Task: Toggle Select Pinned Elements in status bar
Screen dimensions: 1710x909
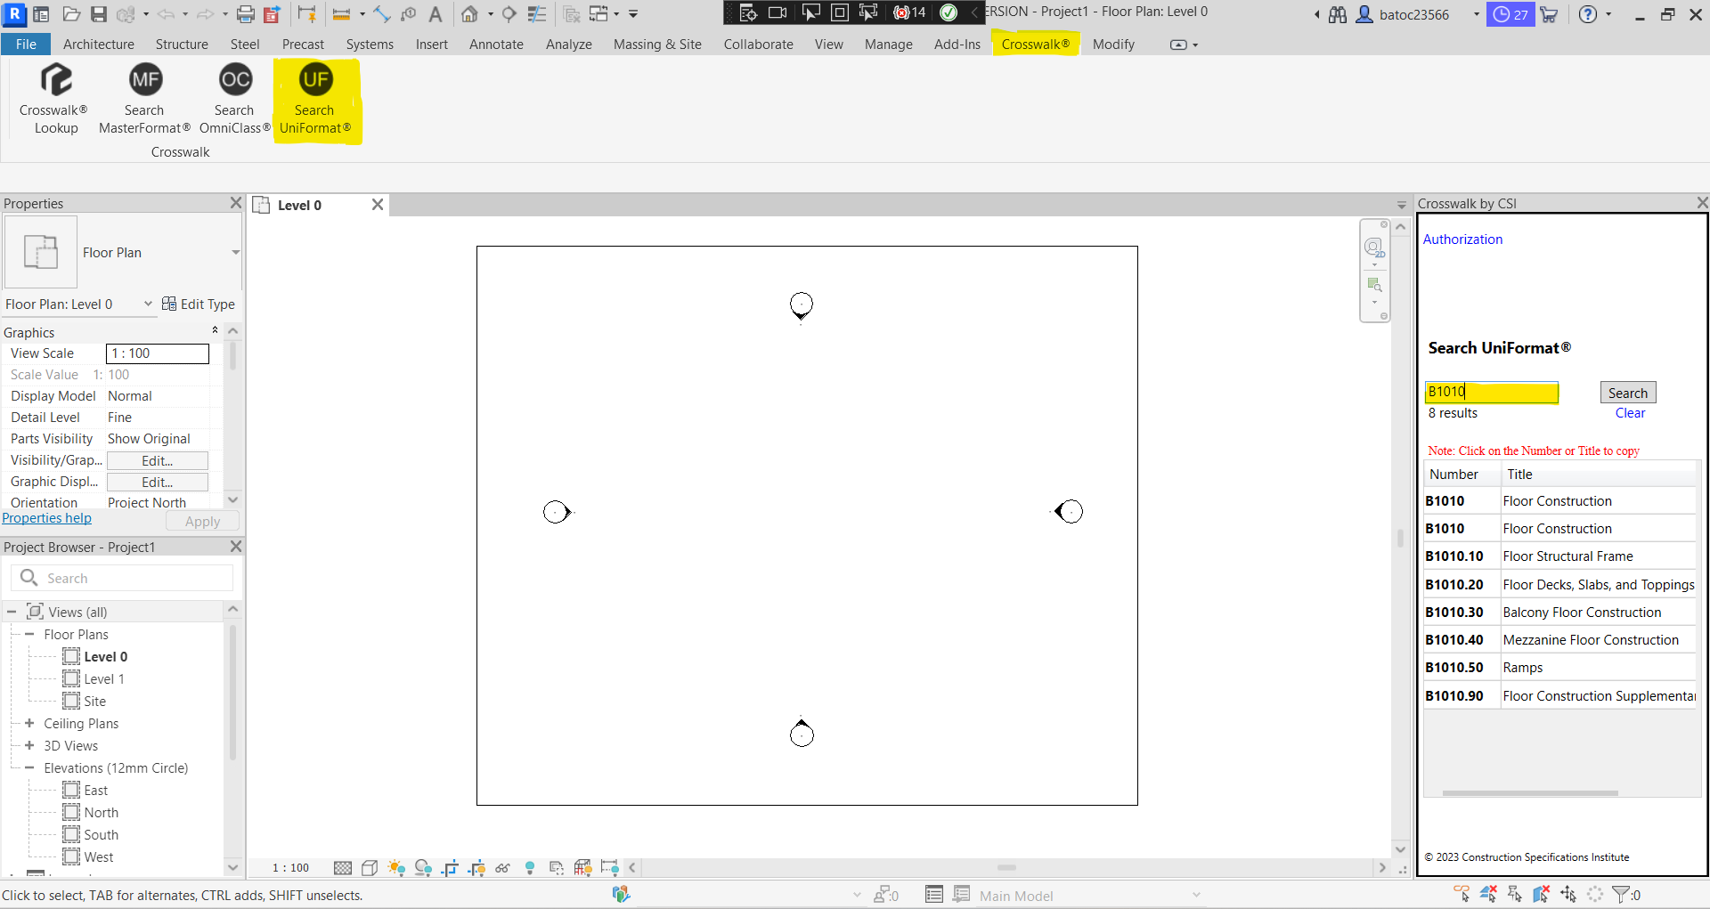Action: (1515, 894)
